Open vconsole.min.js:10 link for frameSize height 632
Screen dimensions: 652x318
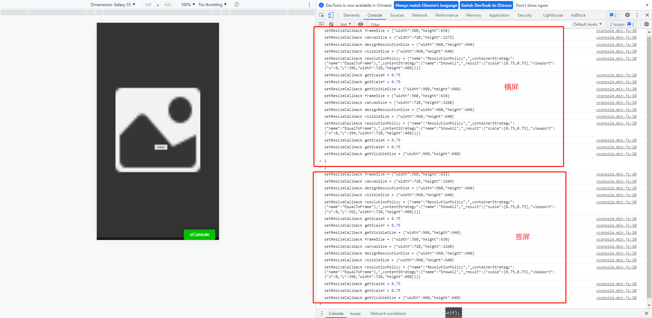click(616, 174)
